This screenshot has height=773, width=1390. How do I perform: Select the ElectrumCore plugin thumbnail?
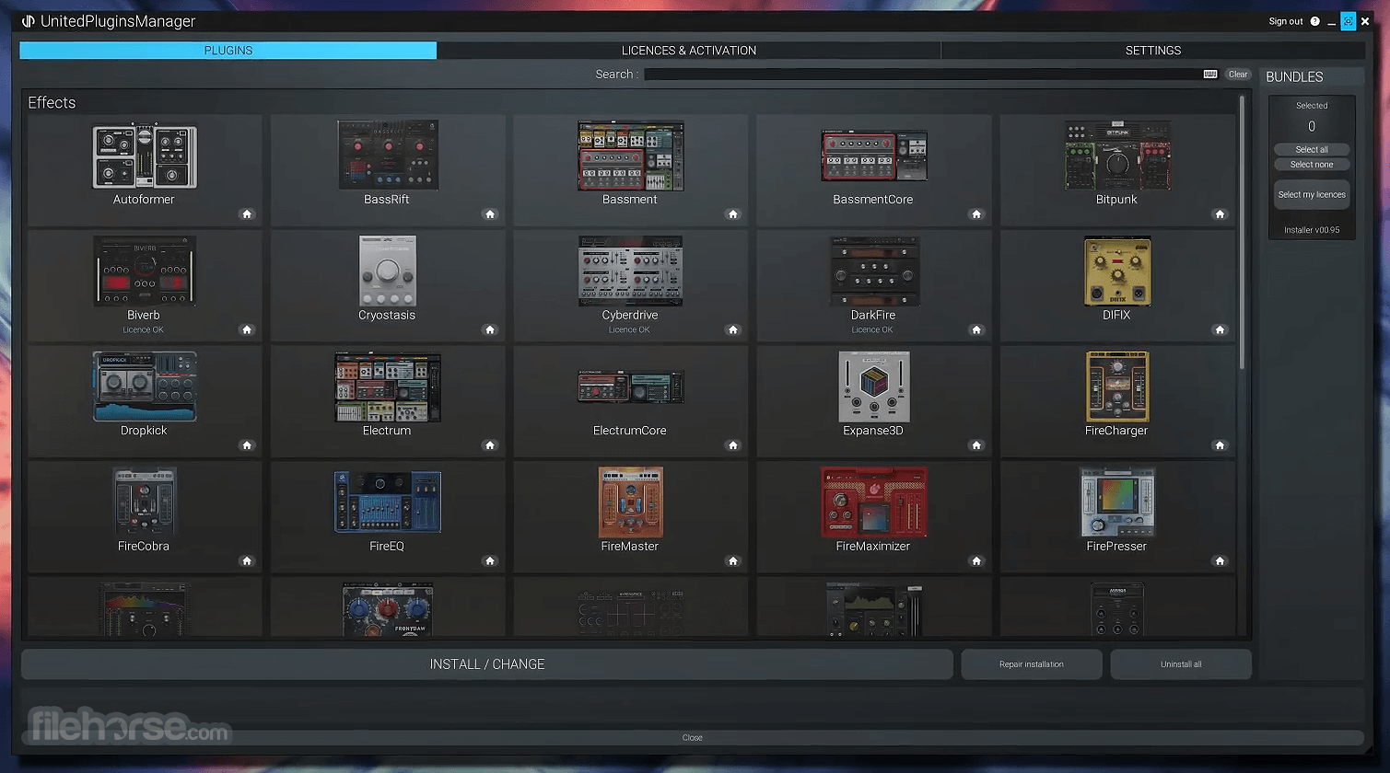[x=631, y=386]
